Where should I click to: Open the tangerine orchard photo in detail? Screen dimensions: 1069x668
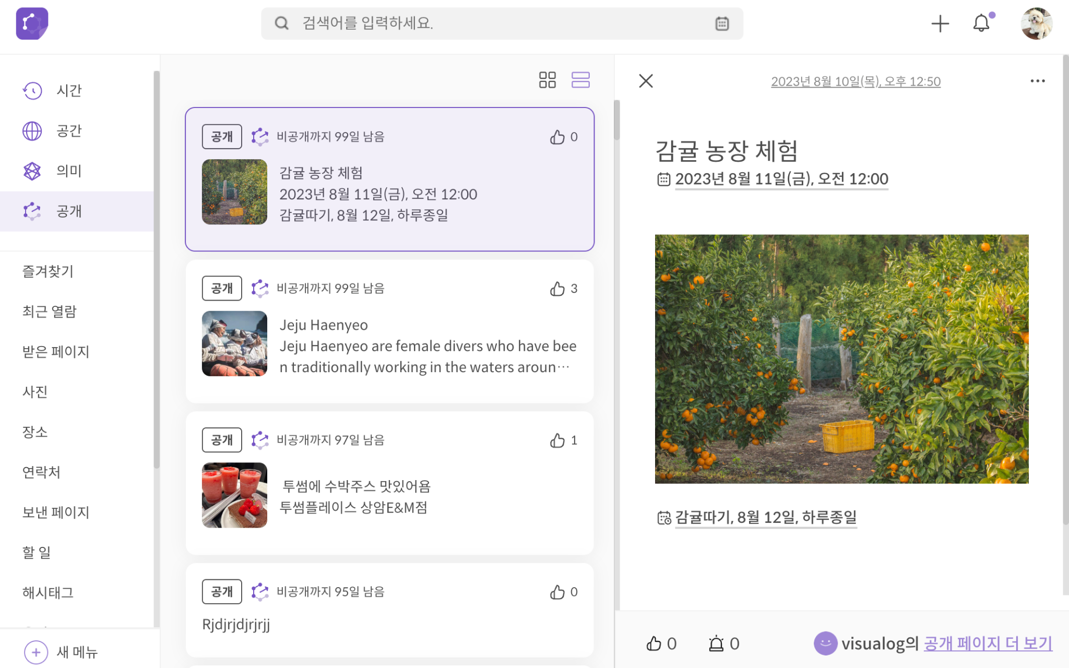[841, 359]
